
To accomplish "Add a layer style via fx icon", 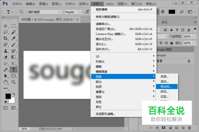I will click(157, 128).
